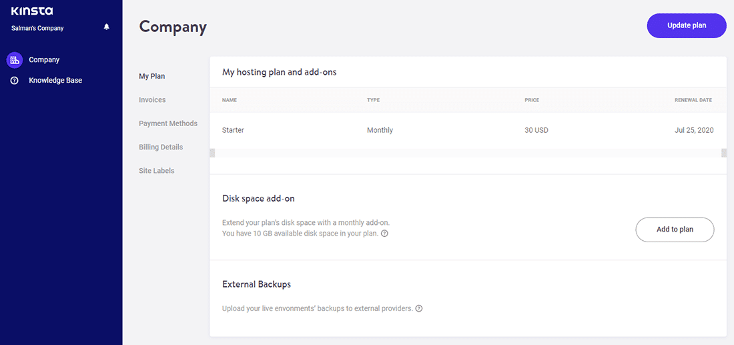734x345 pixels.
Task: Click the Kinsta logo
Action: point(32,11)
